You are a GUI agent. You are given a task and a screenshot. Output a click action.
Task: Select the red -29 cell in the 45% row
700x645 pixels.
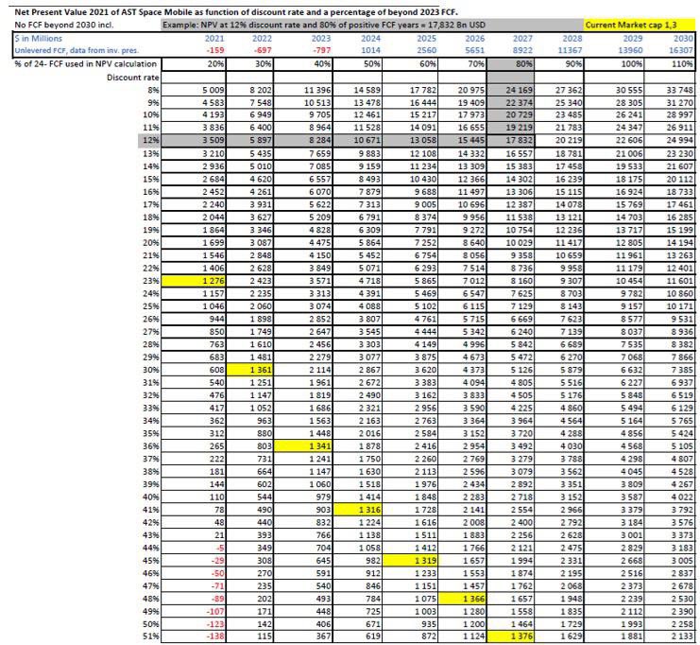tap(194, 561)
